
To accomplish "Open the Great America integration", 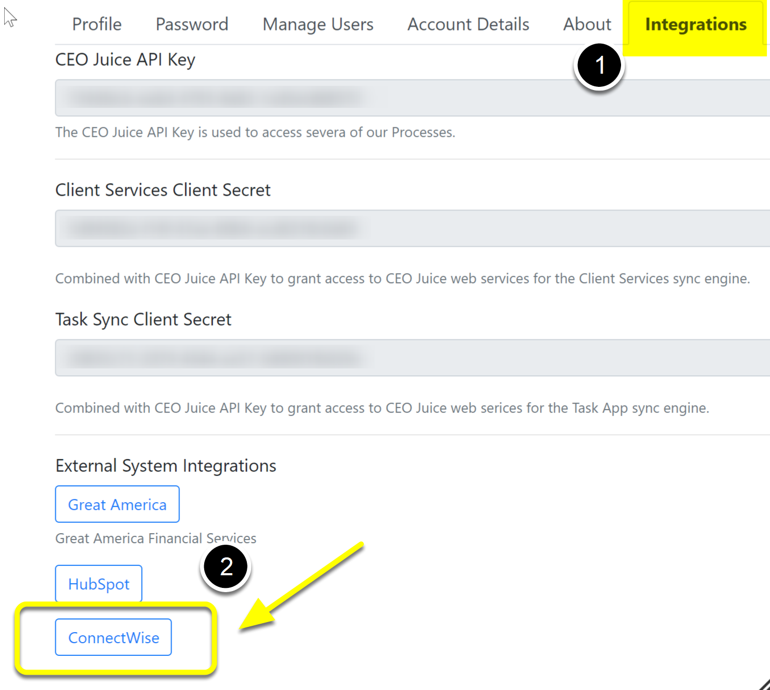I will pos(117,504).
